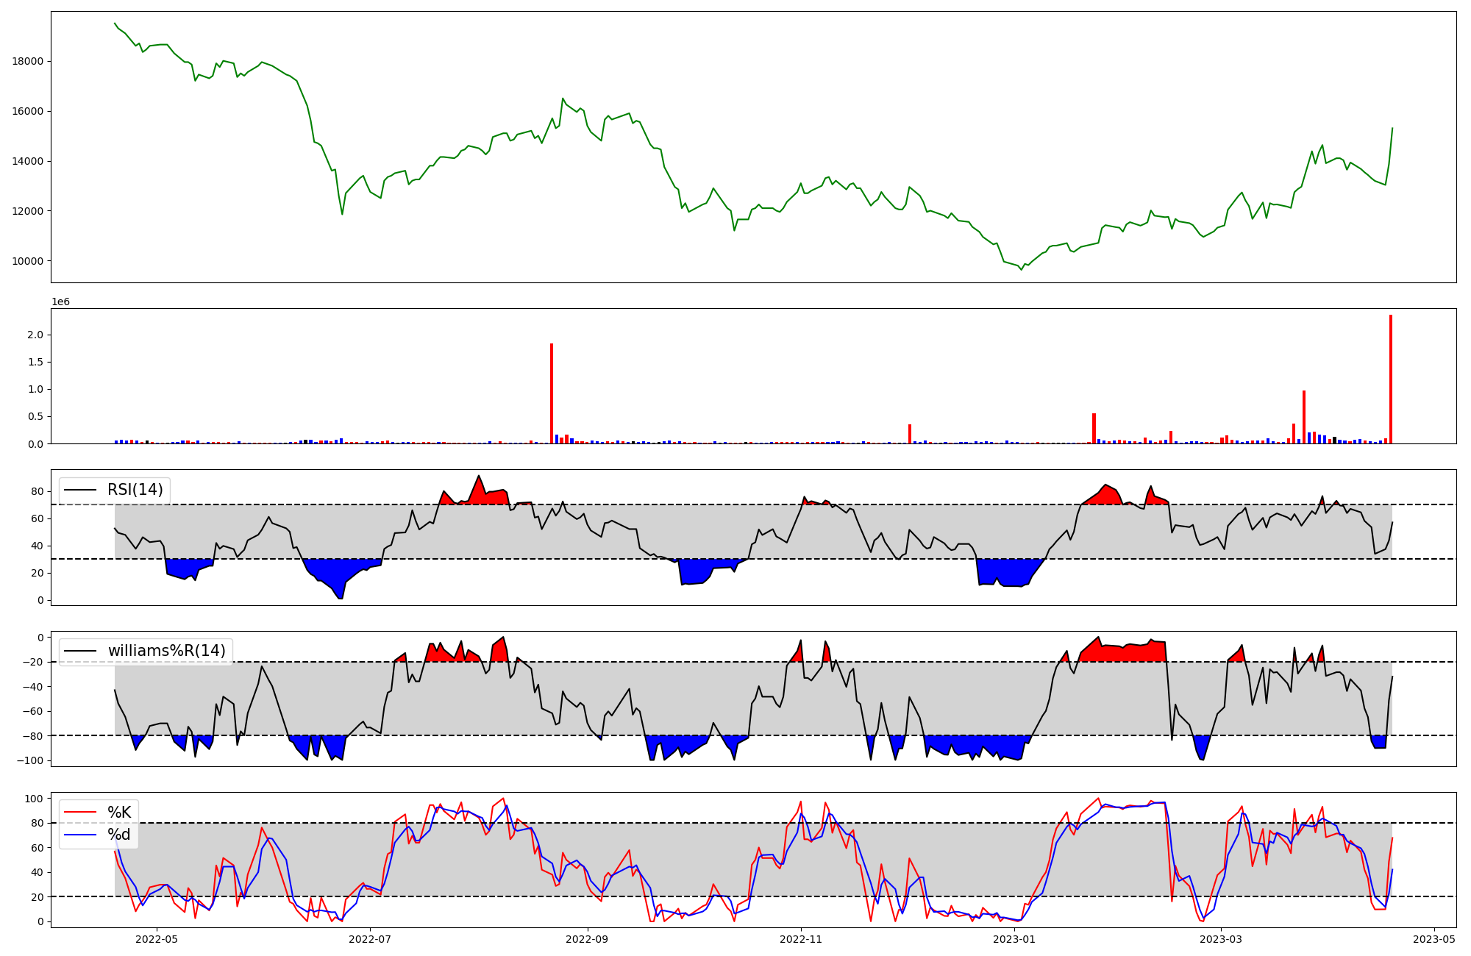Click the %d legend text
The image size is (1471, 956).
119,835
